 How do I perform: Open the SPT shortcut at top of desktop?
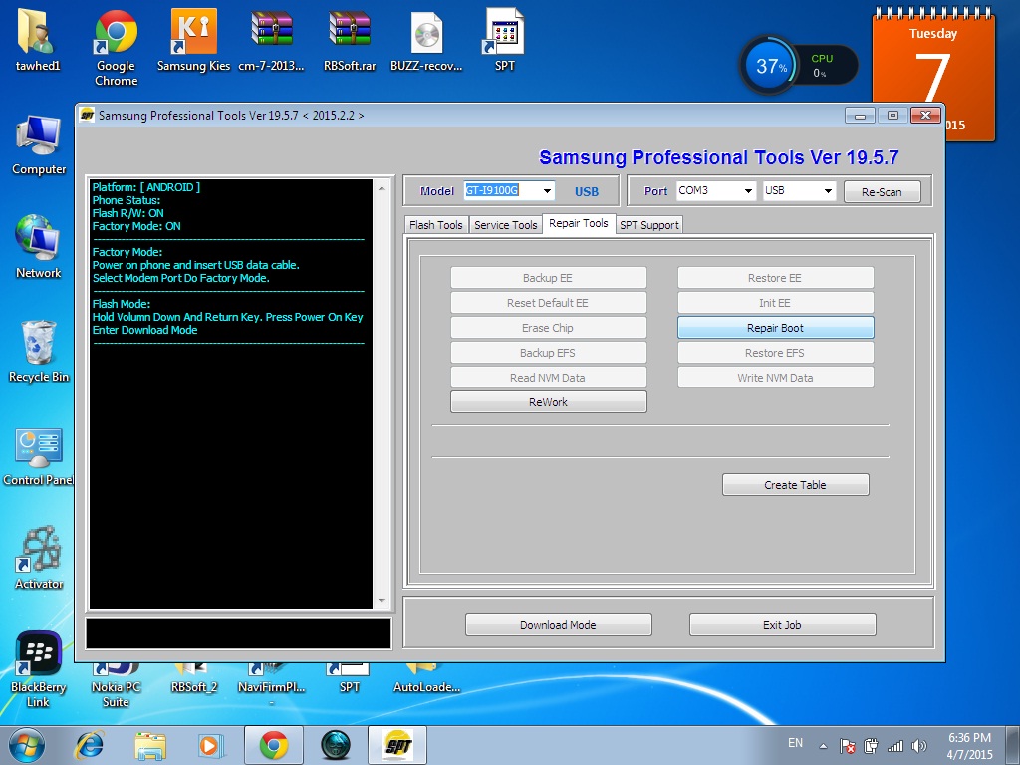[x=504, y=39]
